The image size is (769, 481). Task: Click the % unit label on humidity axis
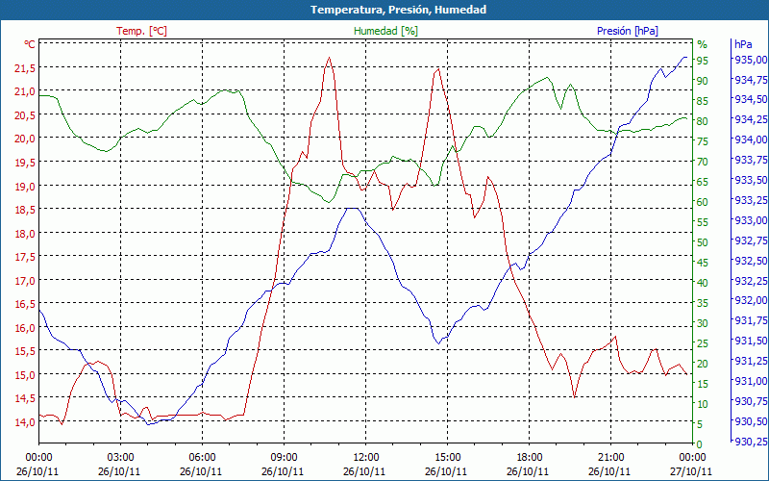(702, 44)
